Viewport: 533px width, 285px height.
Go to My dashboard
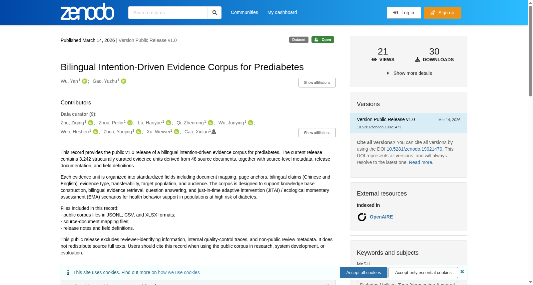(282, 12)
